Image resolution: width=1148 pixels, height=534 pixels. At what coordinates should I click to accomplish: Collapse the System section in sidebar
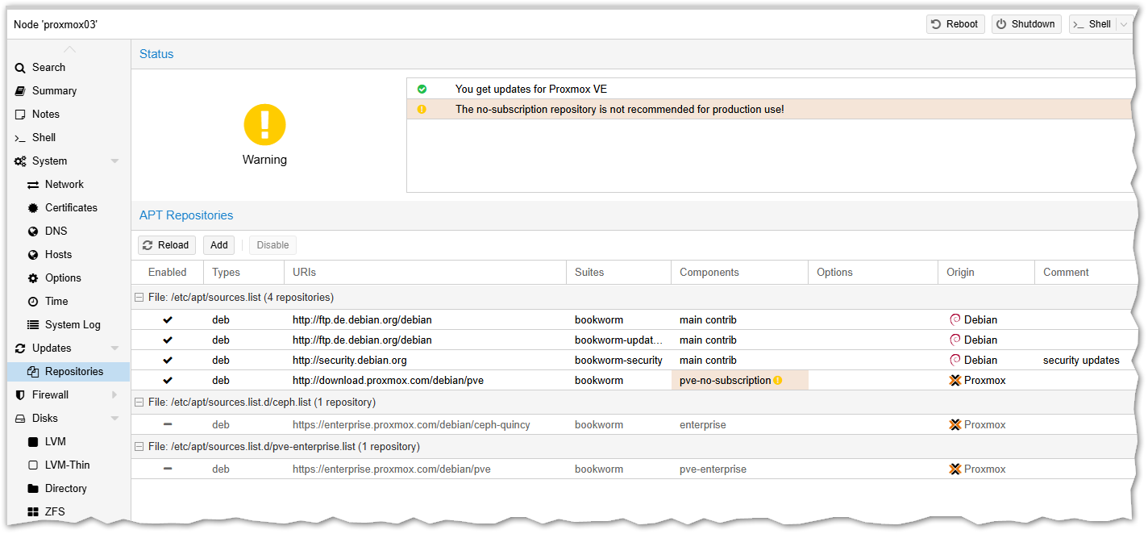[x=114, y=161]
